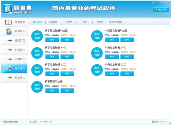Viewport: 172px width, 125px height.
Task: Close the 题宝典 window
Action: click(168, 3)
